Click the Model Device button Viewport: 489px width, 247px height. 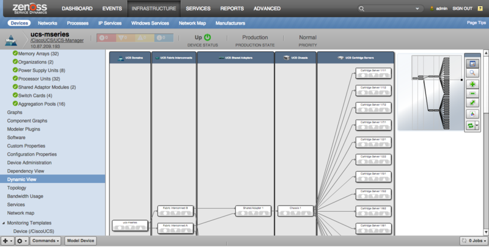[x=81, y=241]
